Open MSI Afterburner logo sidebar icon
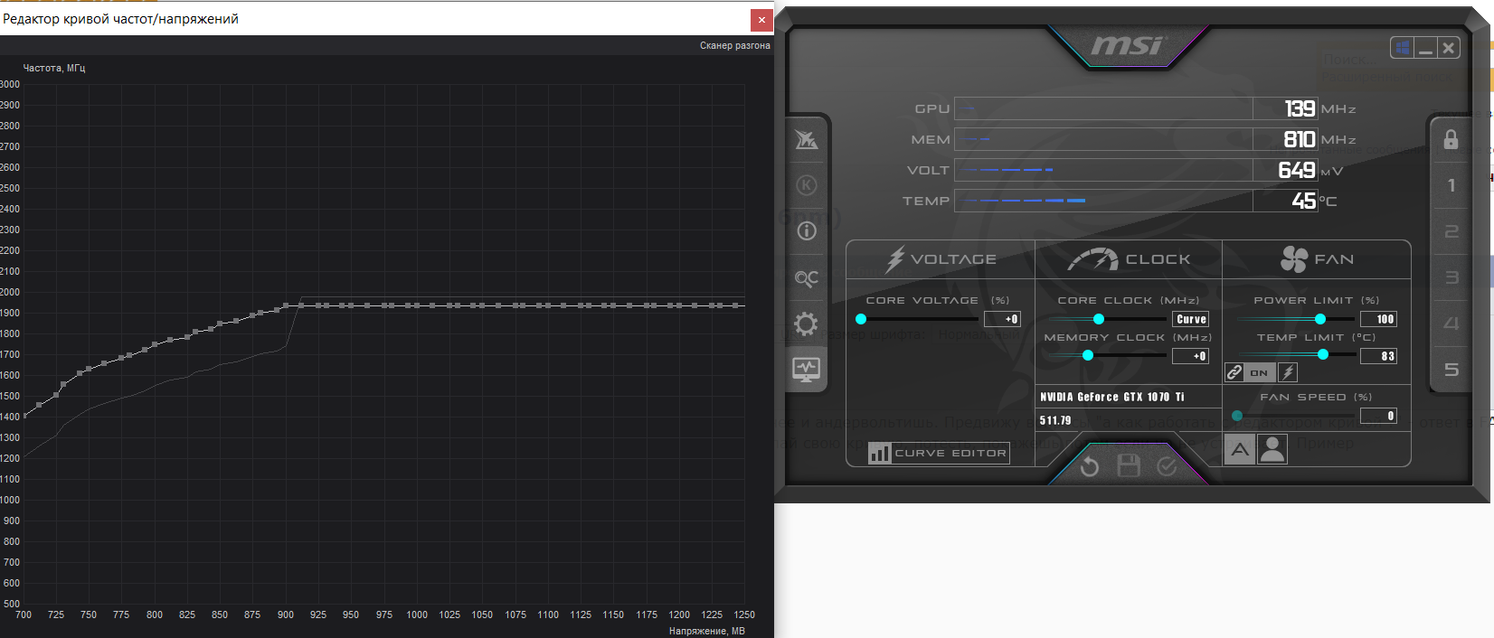 point(806,139)
